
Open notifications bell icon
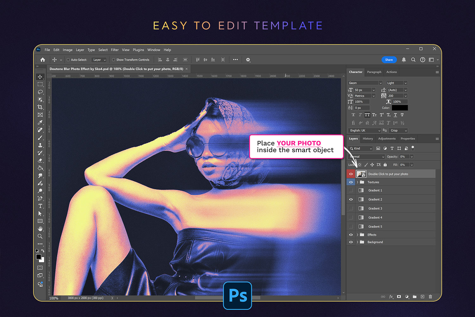[x=404, y=60]
